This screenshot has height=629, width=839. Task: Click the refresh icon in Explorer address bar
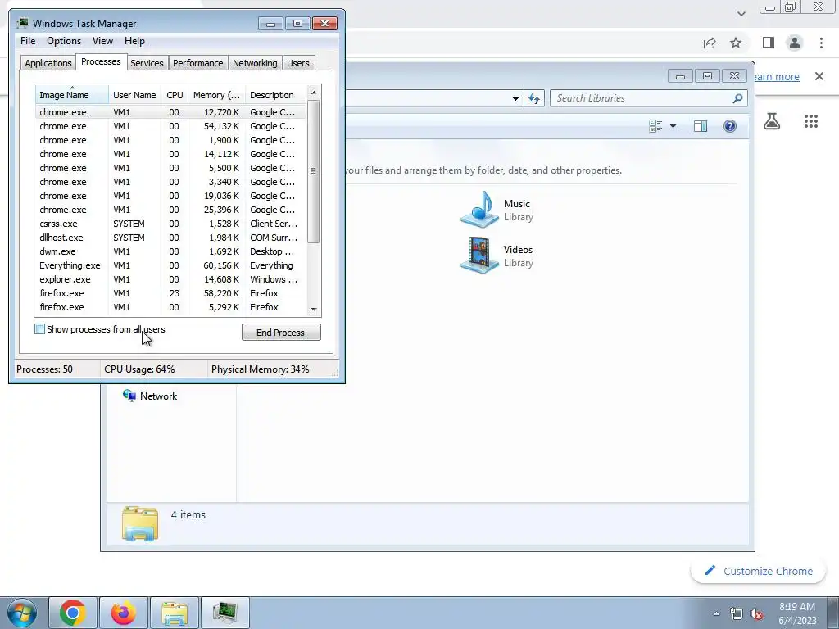tap(534, 98)
